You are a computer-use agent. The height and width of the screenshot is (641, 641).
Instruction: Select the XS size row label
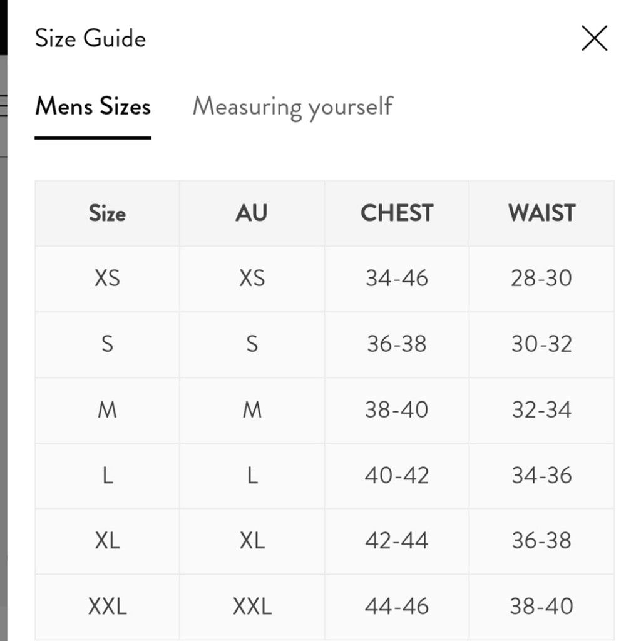107,279
